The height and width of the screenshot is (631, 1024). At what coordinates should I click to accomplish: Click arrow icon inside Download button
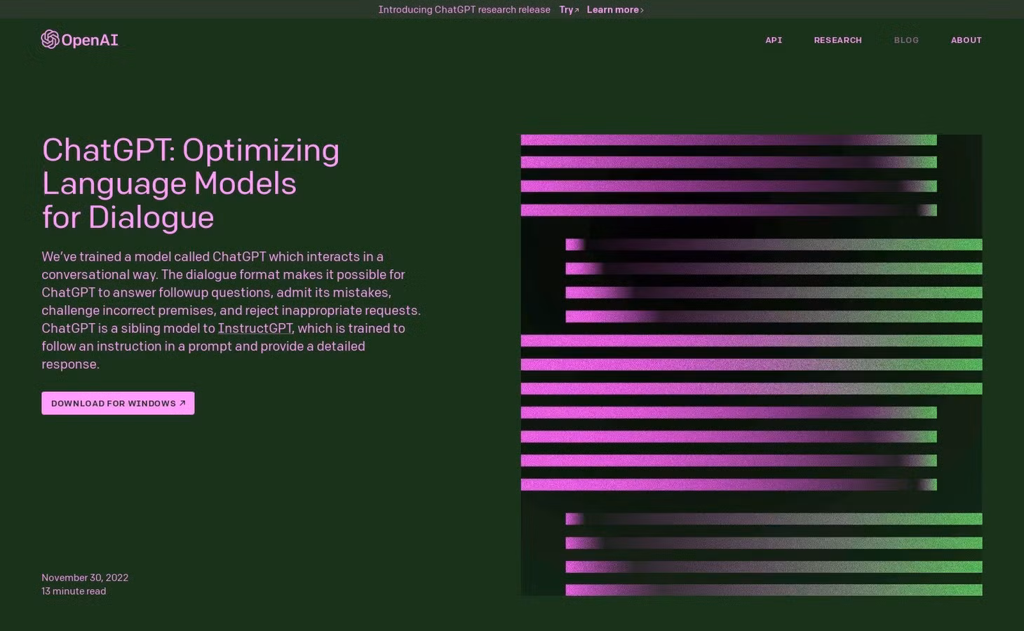(x=182, y=403)
